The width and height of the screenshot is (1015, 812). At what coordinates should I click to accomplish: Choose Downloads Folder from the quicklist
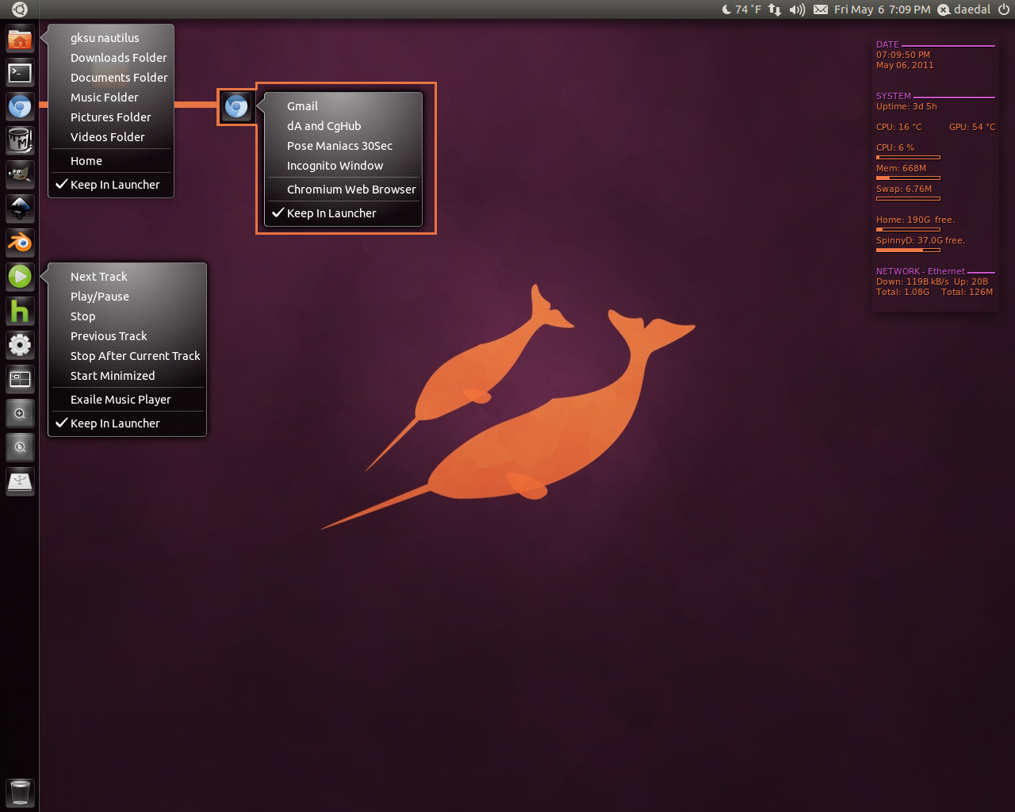tap(111, 58)
